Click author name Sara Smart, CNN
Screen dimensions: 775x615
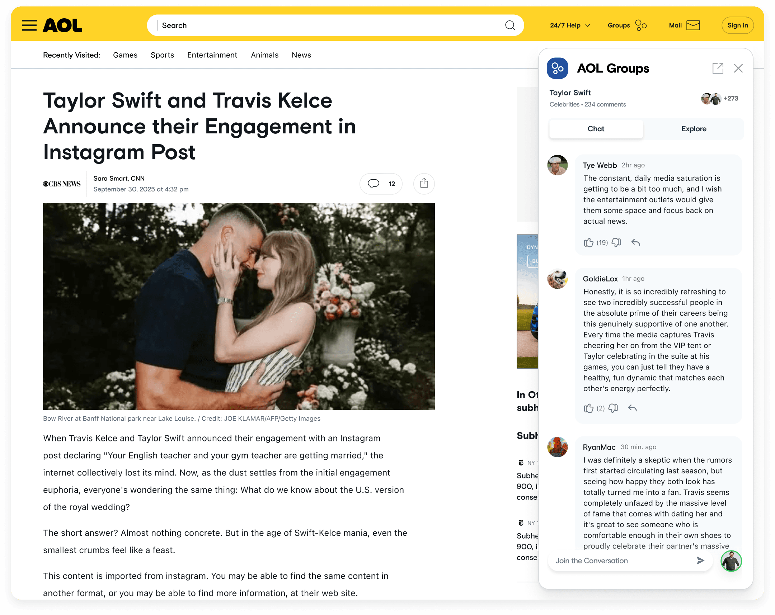click(119, 179)
